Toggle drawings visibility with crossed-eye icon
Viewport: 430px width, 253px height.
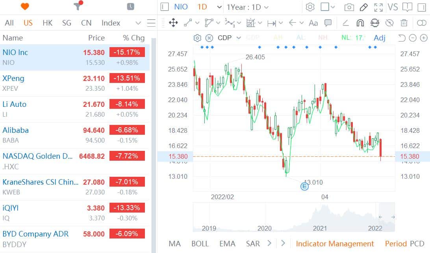389,23
